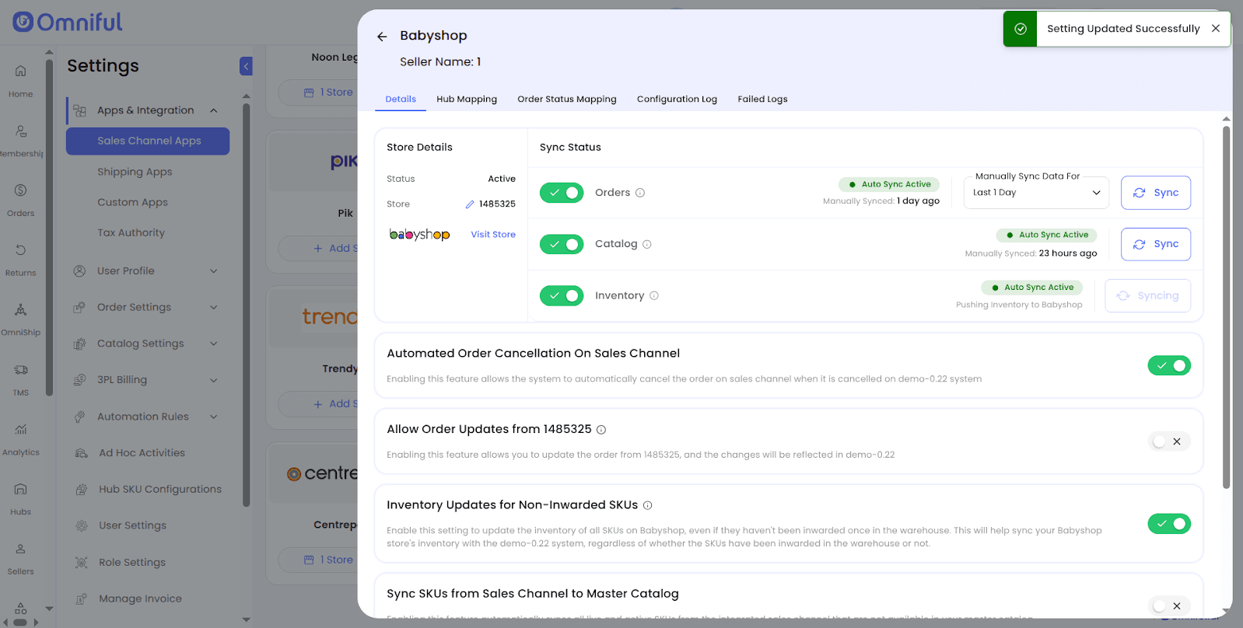Click the Sync button for Catalog
Screen dimensions: 1243x628
point(1155,244)
